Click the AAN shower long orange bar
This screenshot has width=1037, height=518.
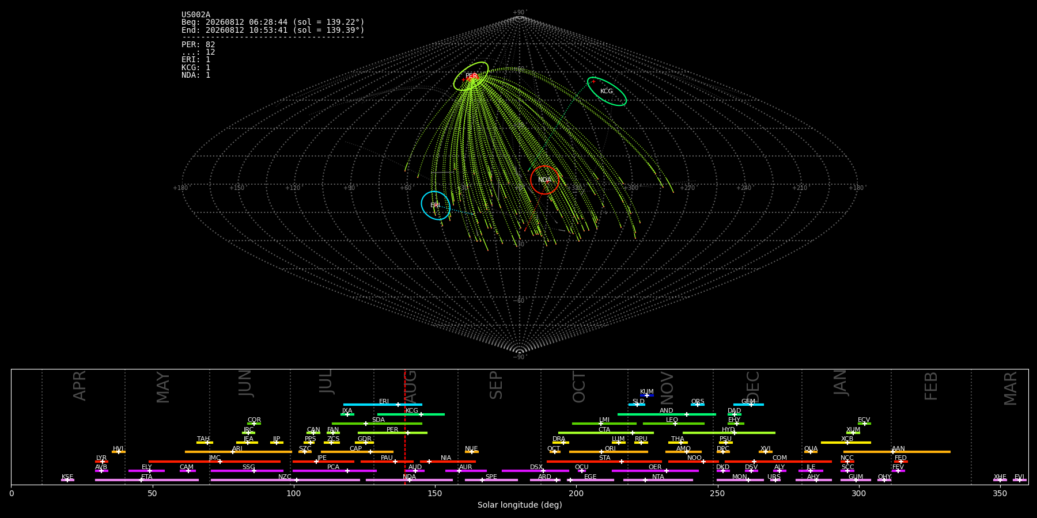click(x=897, y=452)
